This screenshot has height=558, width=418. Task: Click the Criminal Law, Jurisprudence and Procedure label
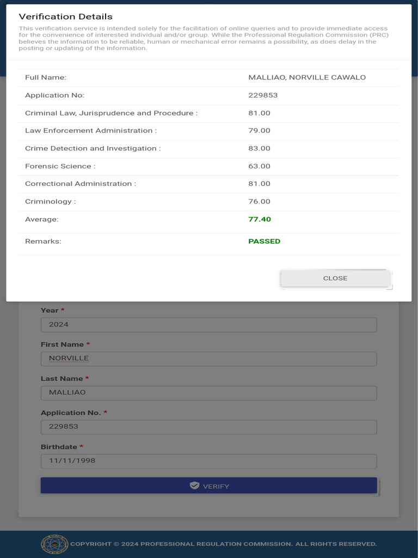(111, 113)
